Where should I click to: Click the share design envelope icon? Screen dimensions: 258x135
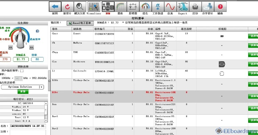[208, 6]
